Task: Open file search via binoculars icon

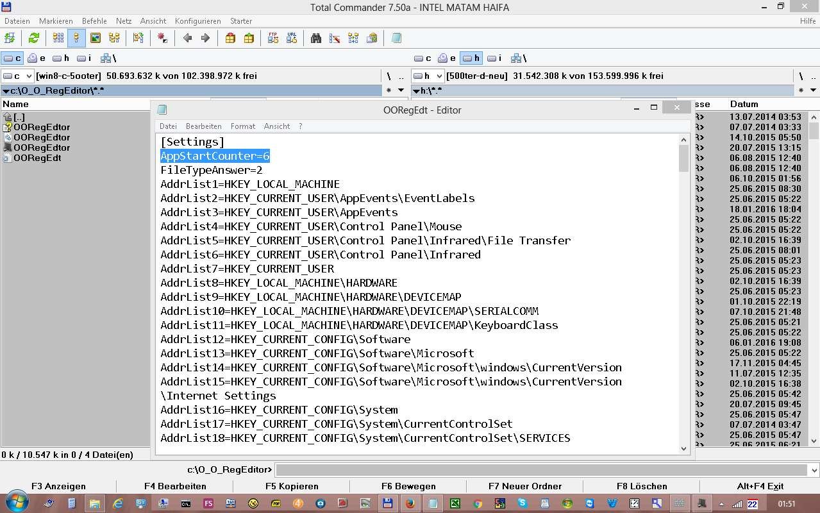Action: 316,38
